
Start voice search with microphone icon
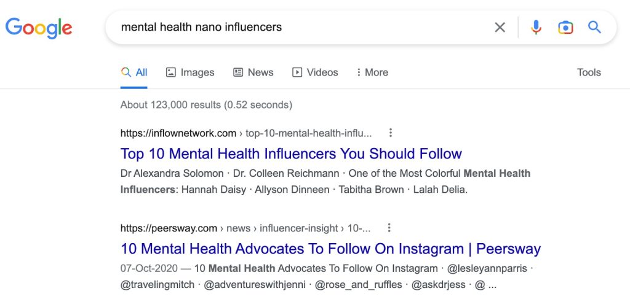click(536, 27)
